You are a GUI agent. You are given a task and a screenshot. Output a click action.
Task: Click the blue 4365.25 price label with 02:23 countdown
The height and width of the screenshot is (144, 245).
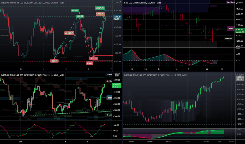(x=117, y=18)
